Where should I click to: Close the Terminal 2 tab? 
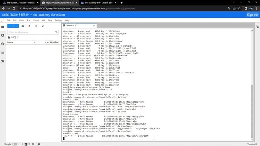click(x=94, y=26)
